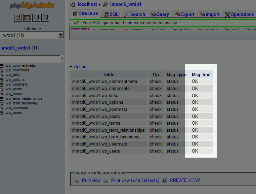
Task: Open the Database dropdown list
Action: (x=60, y=35)
